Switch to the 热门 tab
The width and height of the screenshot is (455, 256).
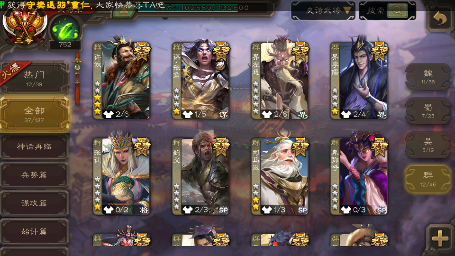click(x=34, y=78)
